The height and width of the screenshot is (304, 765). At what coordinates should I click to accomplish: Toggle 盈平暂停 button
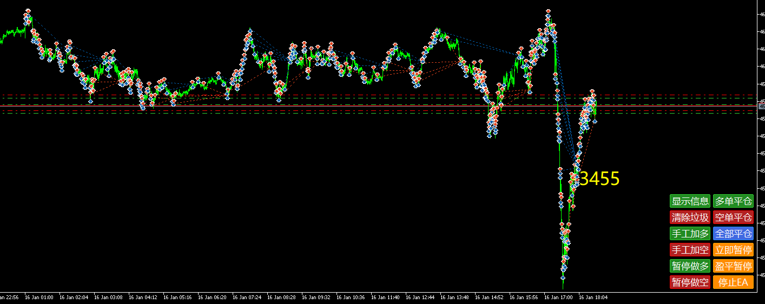[733, 266]
